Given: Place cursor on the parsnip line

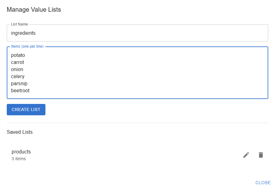Looking at the screenshot, I should (19, 84).
